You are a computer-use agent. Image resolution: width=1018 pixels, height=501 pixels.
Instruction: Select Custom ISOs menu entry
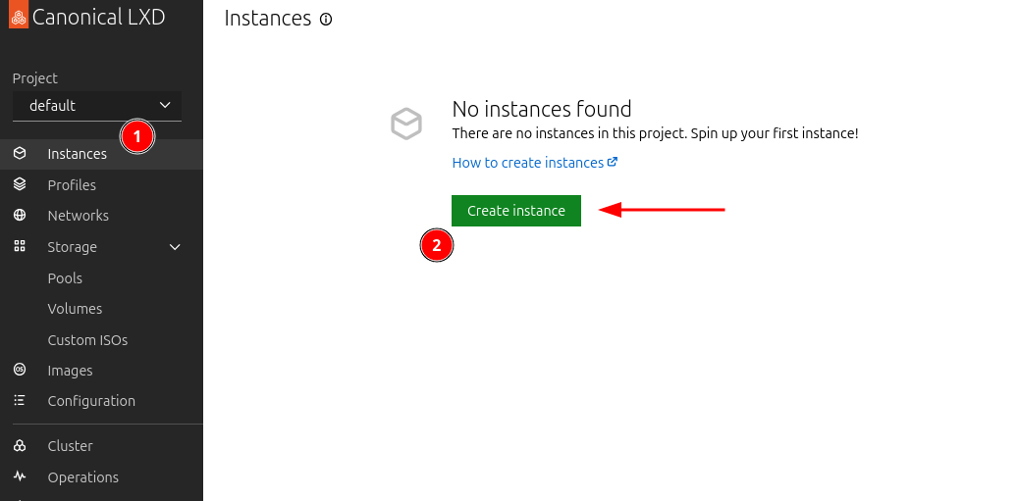[x=87, y=339]
